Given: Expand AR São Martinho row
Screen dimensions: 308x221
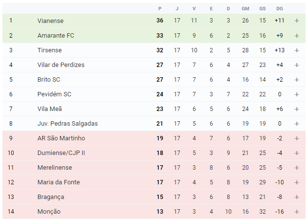Looking at the screenshot, I should pyautogui.click(x=297, y=138).
